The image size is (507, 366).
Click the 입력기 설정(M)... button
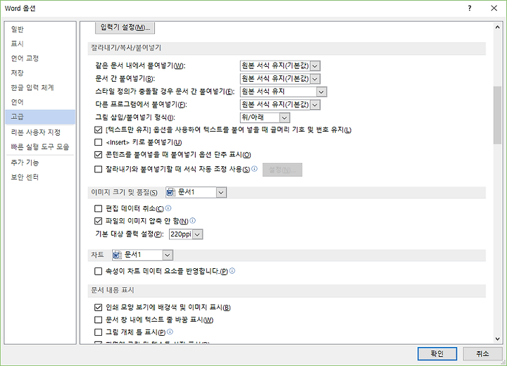125,27
